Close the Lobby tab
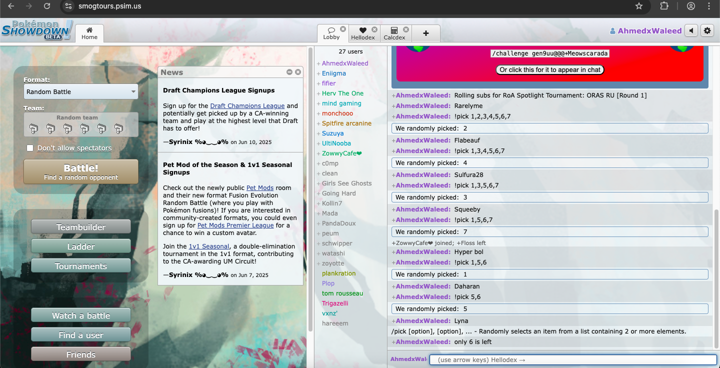Image resolution: width=720 pixels, height=368 pixels. (x=343, y=29)
